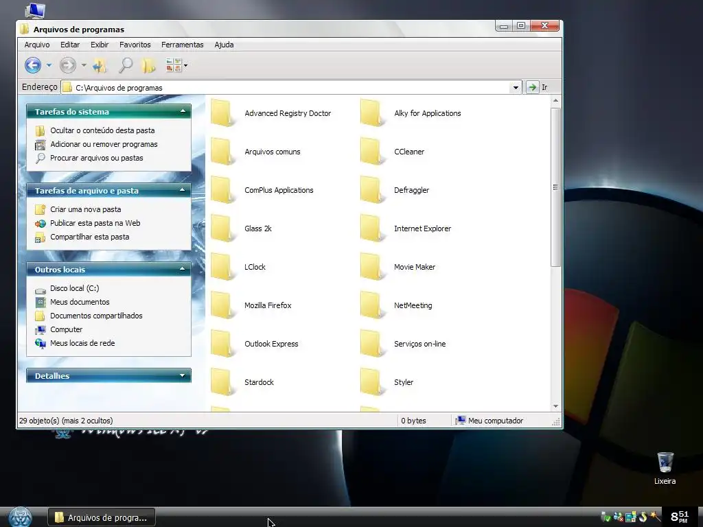Image resolution: width=703 pixels, height=527 pixels.
Task: Open Forward button history dropdown
Action: pyautogui.click(x=84, y=65)
